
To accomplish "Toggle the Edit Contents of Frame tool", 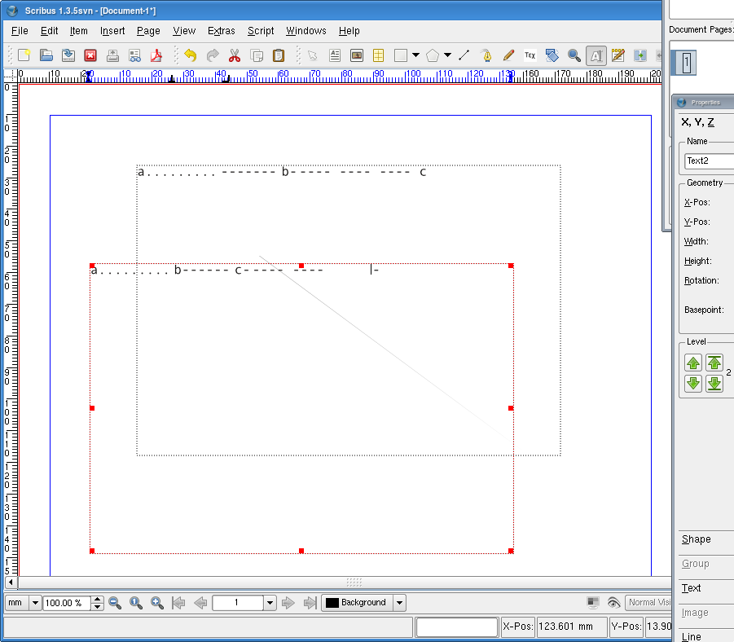I will pyautogui.click(x=596, y=55).
